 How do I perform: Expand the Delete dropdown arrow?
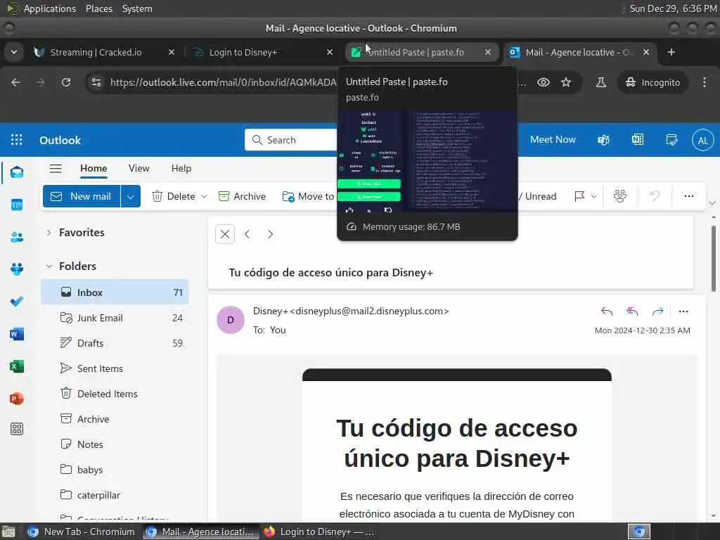click(204, 196)
